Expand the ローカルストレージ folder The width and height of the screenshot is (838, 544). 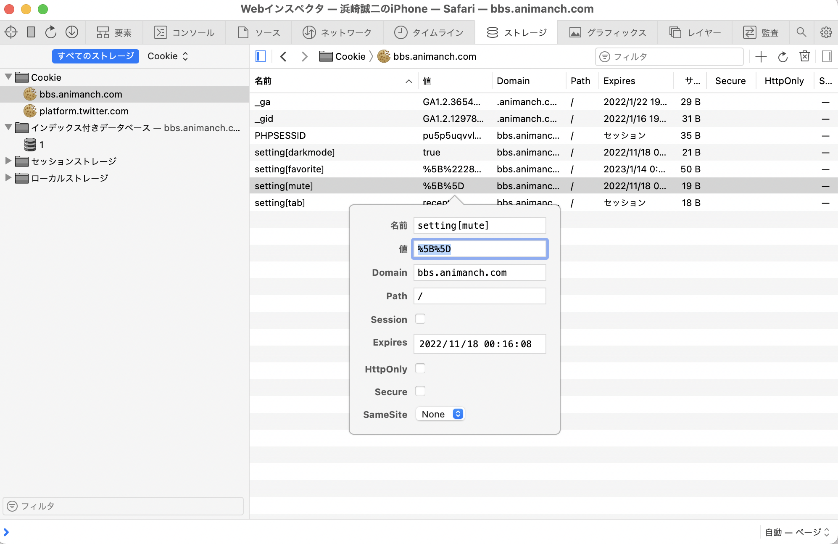tap(8, 177)
